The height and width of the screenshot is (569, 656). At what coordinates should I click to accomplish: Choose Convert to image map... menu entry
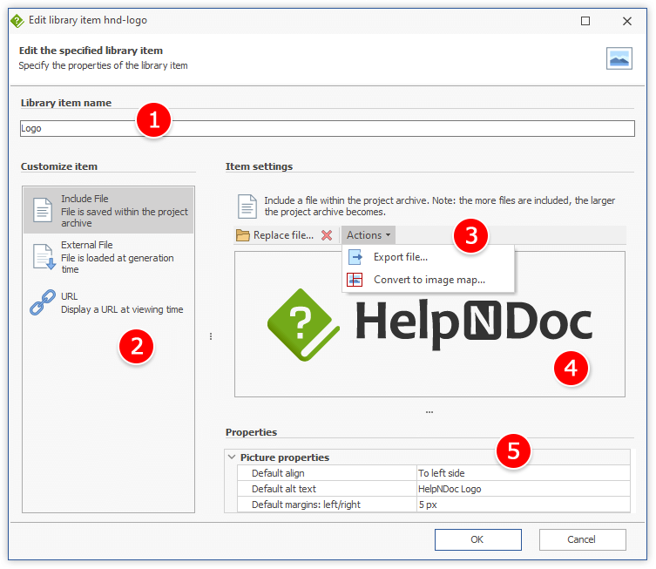click(428, 280)
